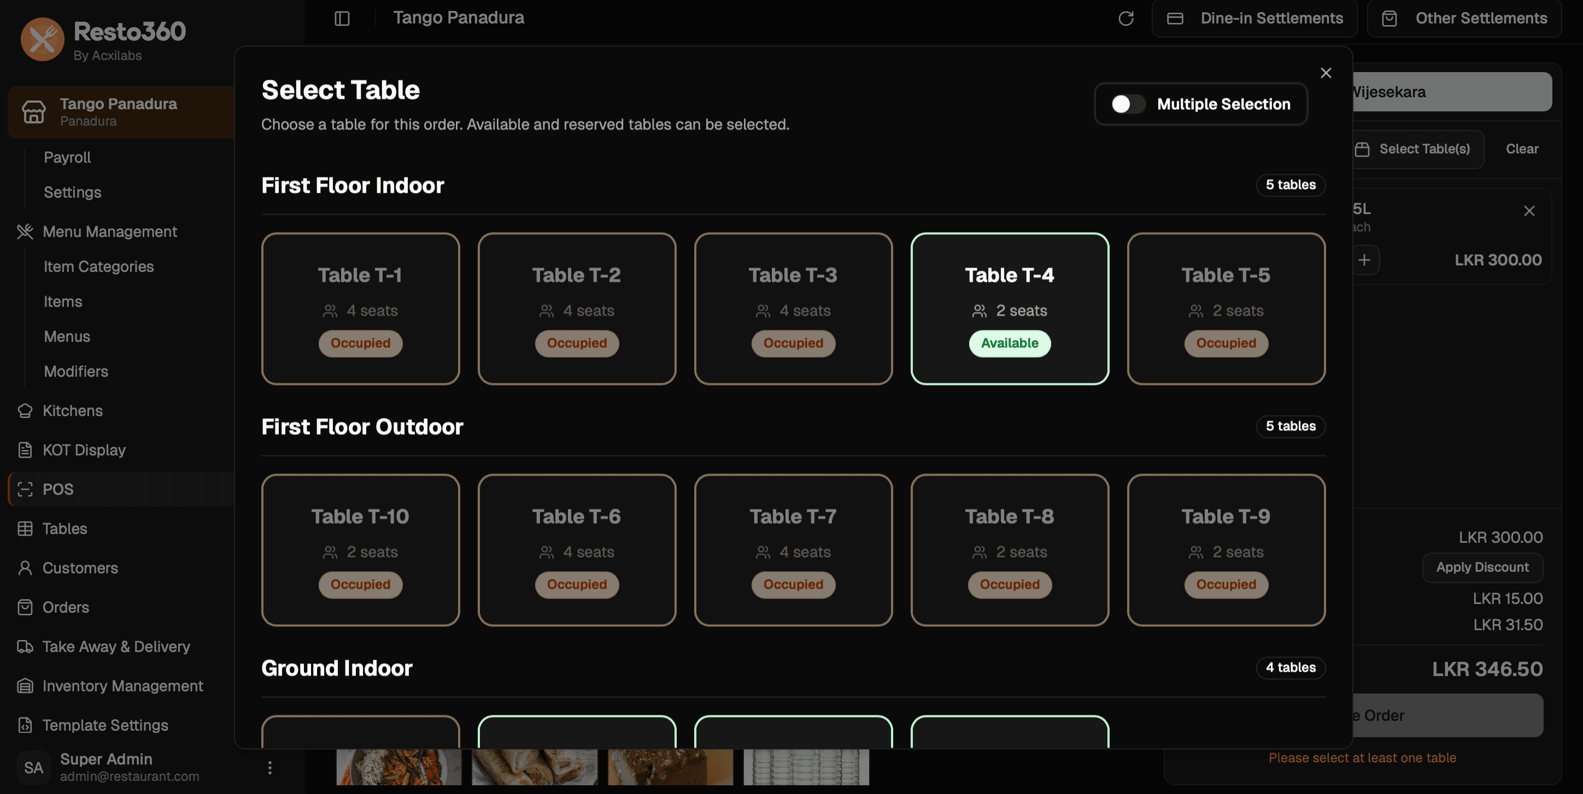Viewport: 1583px width, 794px height.
Task: Open KOT Display document icon
Action: [x=25, y=449]
